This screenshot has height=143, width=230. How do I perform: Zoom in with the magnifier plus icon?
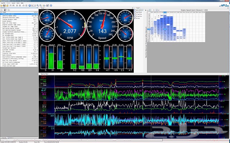[x=37, y=5]
